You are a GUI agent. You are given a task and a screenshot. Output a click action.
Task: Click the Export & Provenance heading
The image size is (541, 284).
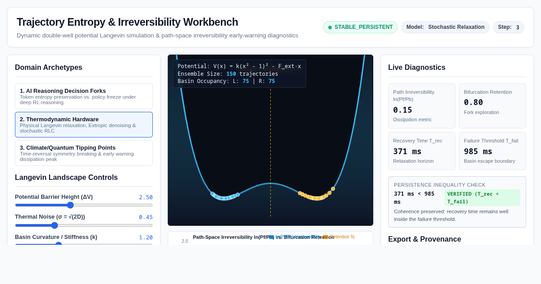pyautogui.click(x=425, y=239)
